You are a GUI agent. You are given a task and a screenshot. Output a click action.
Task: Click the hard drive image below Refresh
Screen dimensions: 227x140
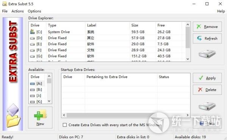[207, 54]
